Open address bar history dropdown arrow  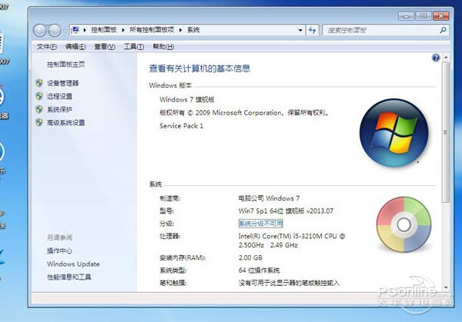click(300, 30)
